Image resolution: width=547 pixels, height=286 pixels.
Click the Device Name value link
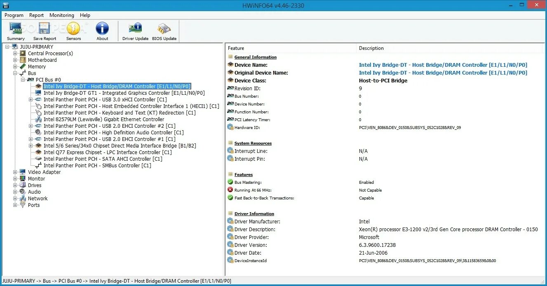pyautogui.click(x=443, y=65)
